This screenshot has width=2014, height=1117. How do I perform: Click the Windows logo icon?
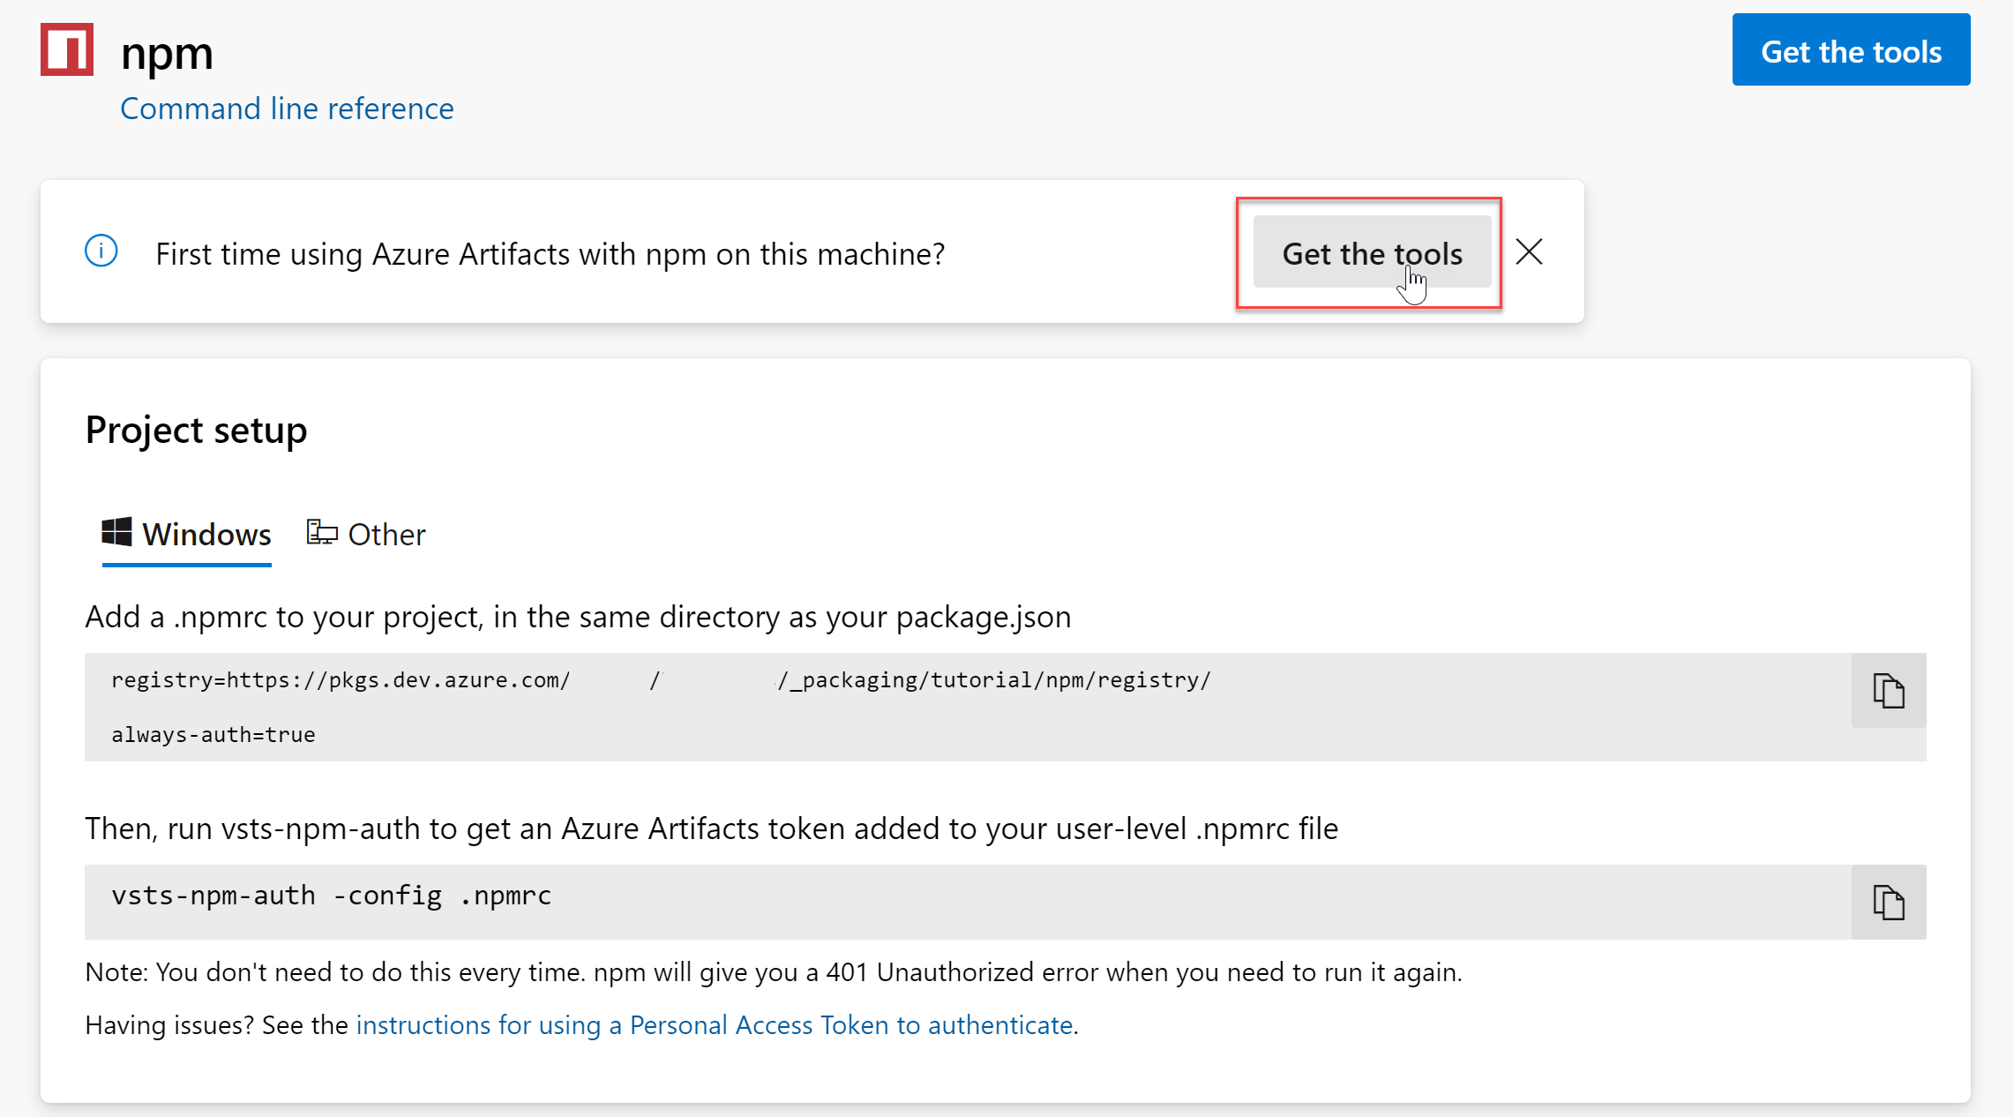point(116,533)
